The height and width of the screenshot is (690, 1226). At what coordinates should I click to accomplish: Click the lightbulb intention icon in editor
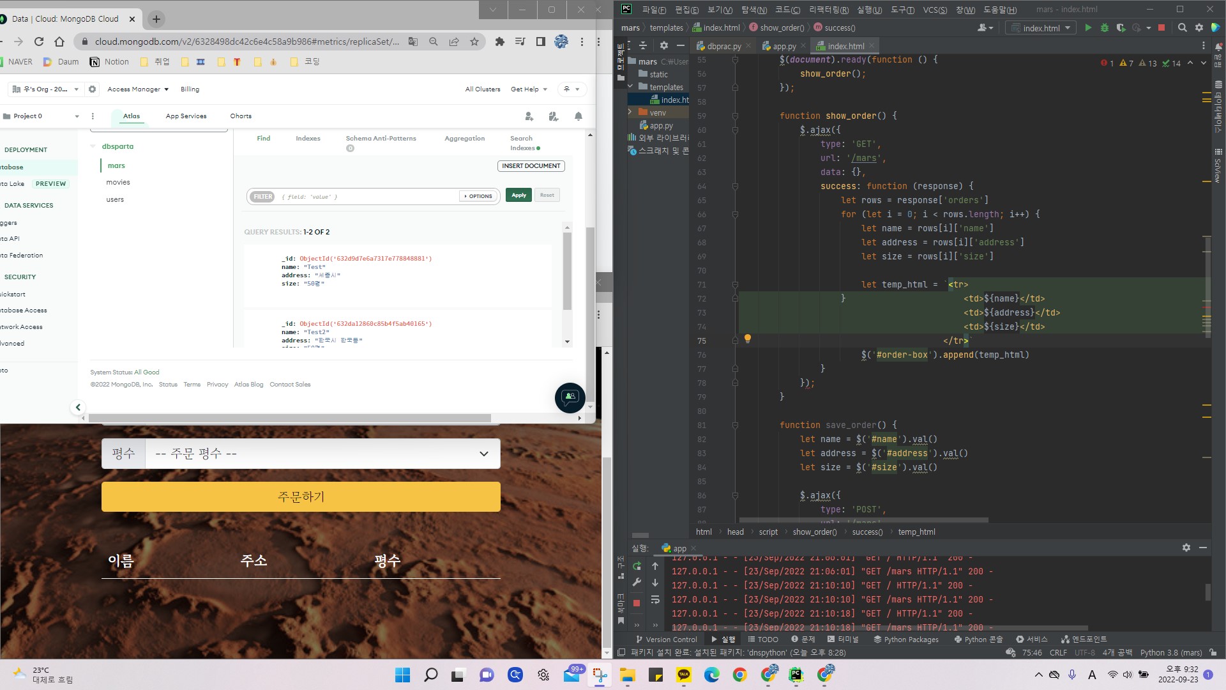tap(748, 339)
